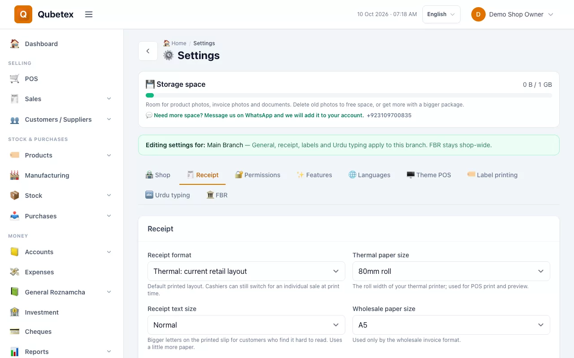Click the Customers / Suppliers people icon
This screenshot has width=574, height=358.
tap(15, 119)
